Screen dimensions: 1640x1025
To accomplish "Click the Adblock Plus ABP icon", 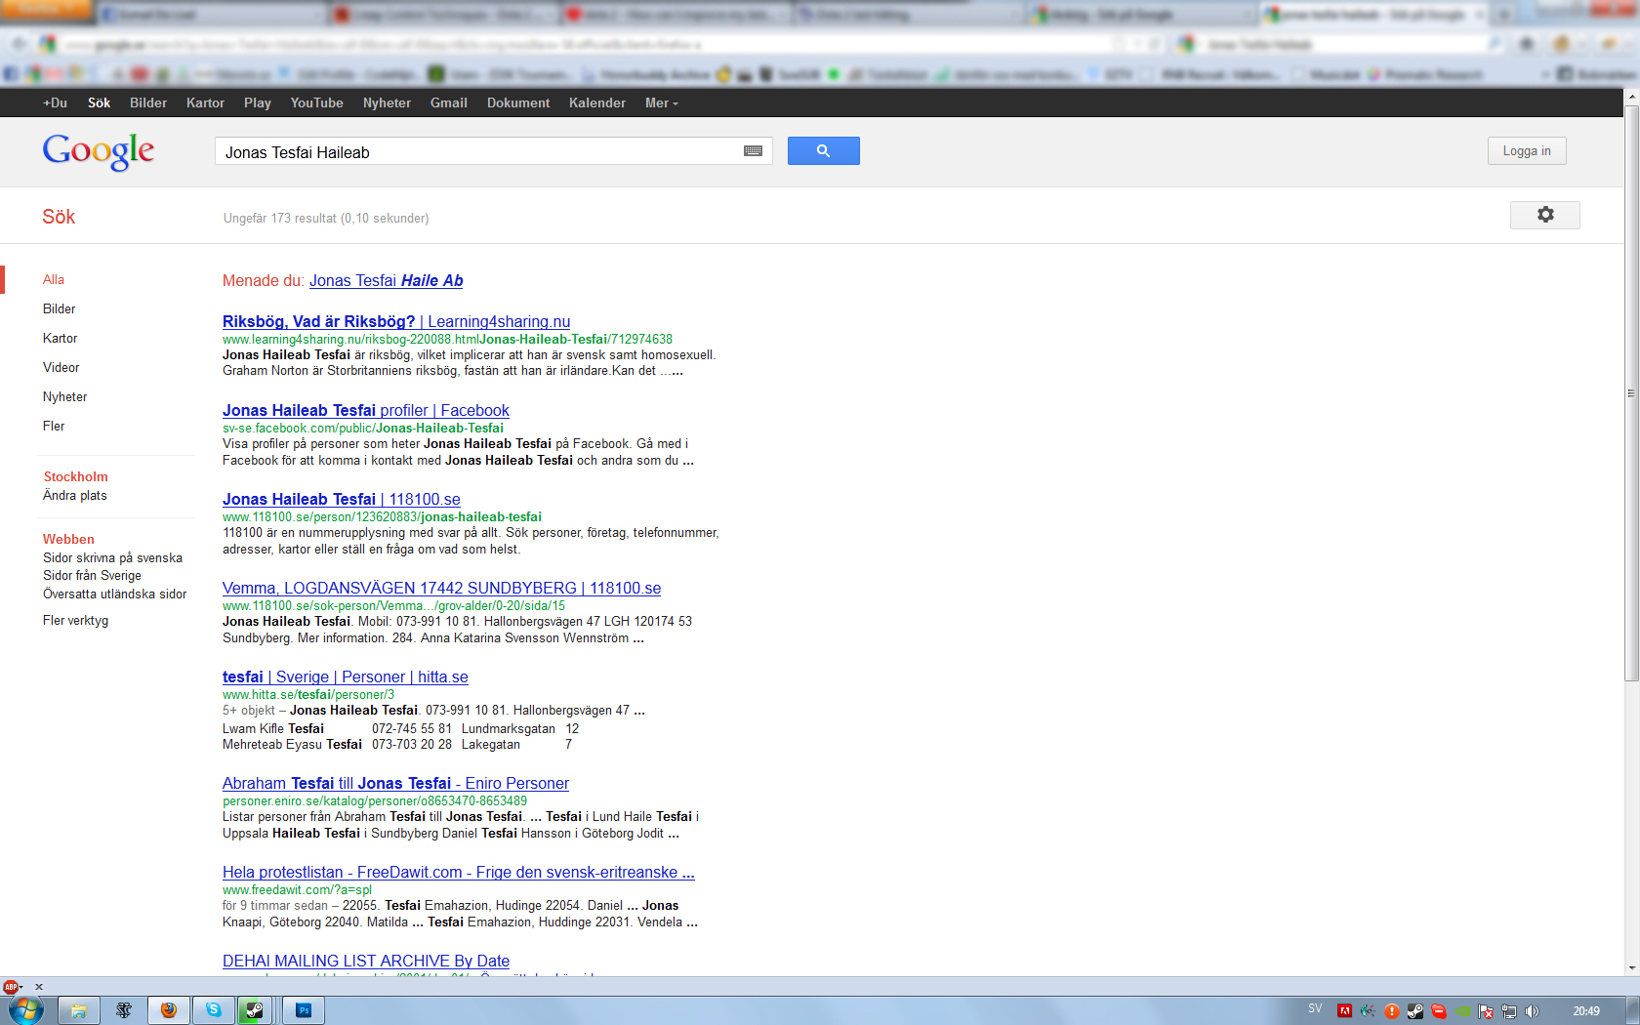I will pyautogui.click(x=11, y=987).
